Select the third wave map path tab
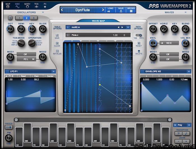 (106, 41)
